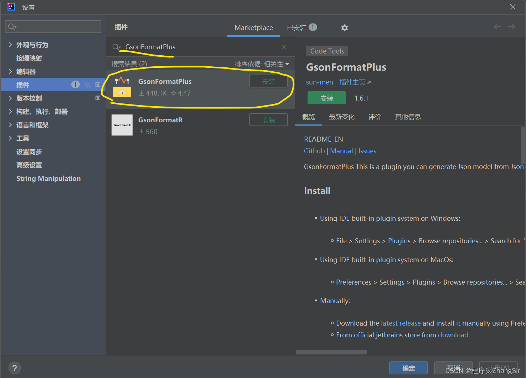Open the 评价 tab
The width and height of the screenshot is (526, 378).
coord(375,117)
